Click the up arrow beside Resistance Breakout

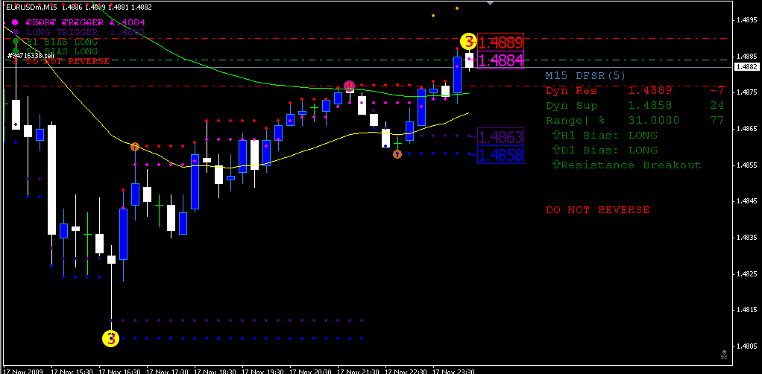point(556,165)
